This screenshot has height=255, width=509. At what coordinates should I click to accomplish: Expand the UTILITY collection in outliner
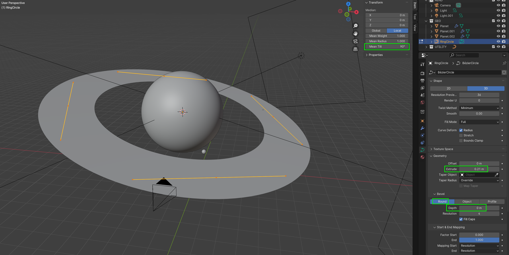pos(426,47)
